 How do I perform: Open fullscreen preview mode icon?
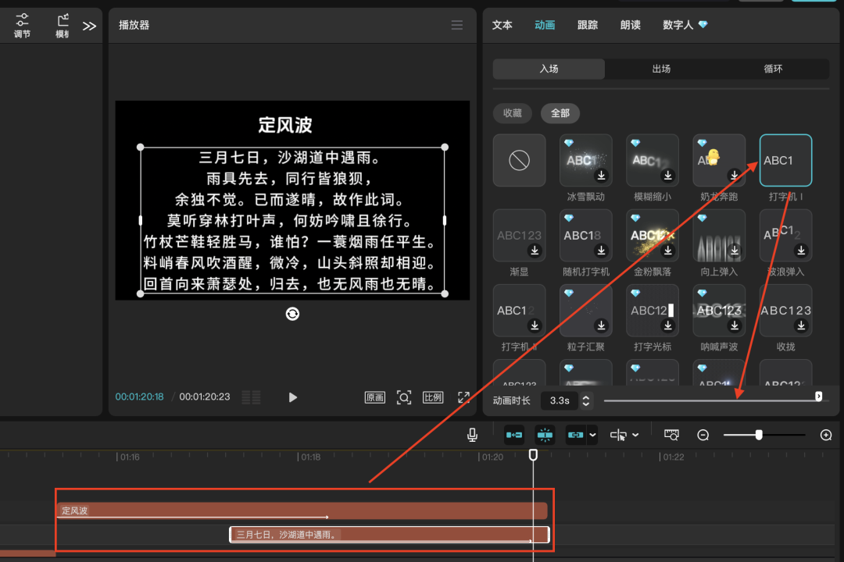[464, 397]
